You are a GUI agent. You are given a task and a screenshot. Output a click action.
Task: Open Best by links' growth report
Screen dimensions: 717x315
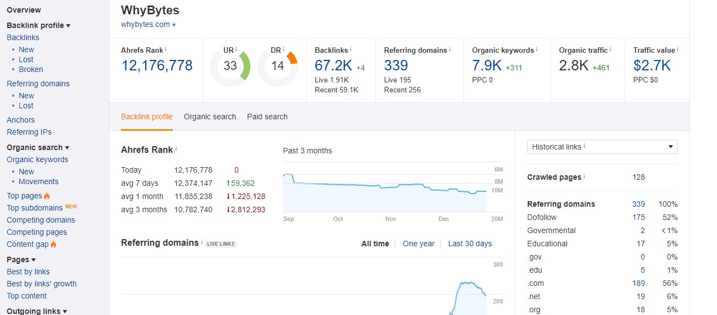[x=42, y=284]
